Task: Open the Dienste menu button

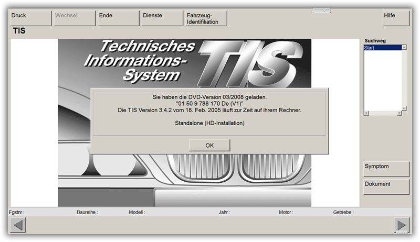Action: click(162, 18)
